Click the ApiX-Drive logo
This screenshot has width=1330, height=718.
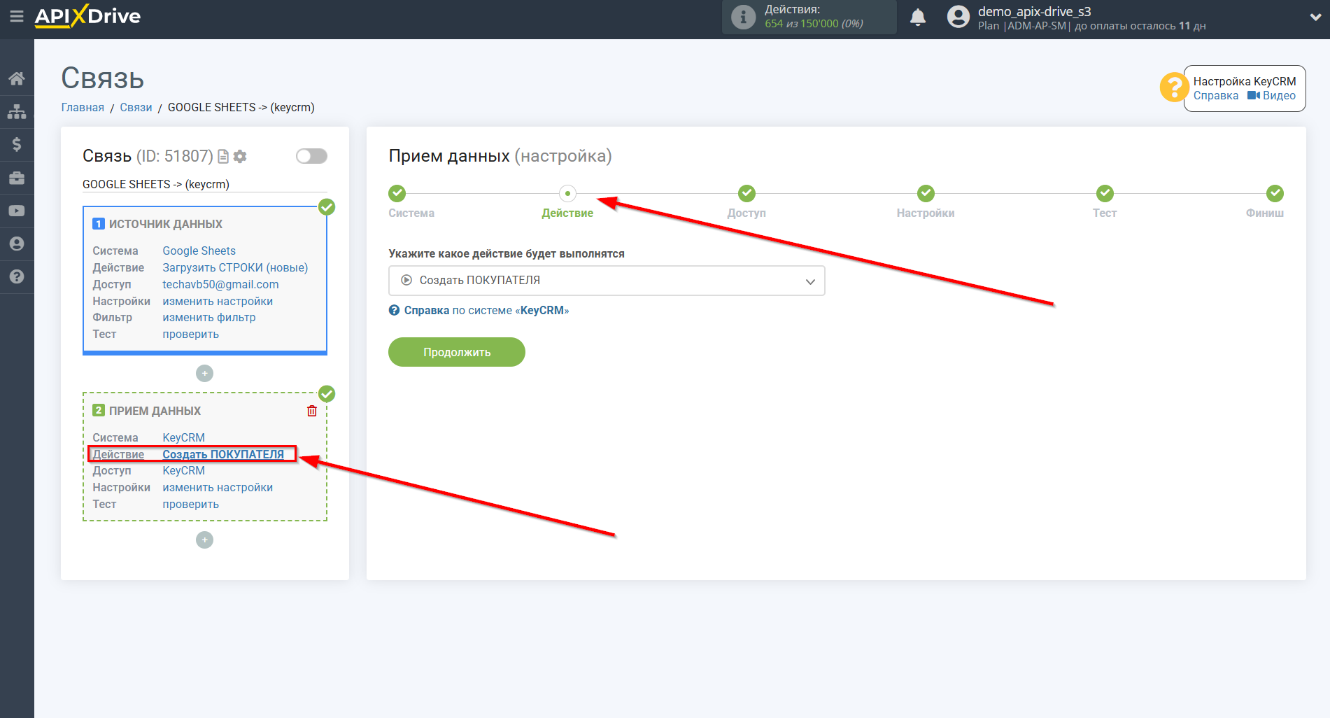coord(87,16)
